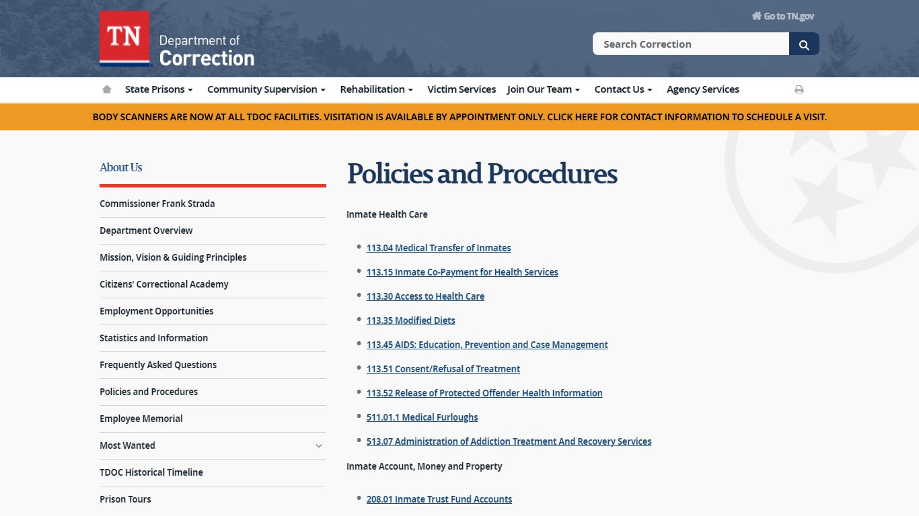Open 113.52 Release of Protected Offender Health Information
Screen dimensions: 919x516
click(484, 393)
